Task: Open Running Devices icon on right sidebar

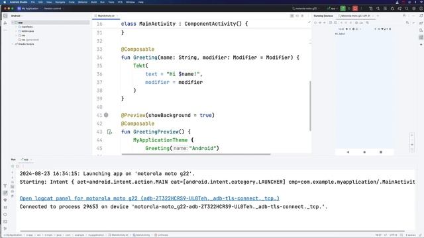Action: pos(421,37)
